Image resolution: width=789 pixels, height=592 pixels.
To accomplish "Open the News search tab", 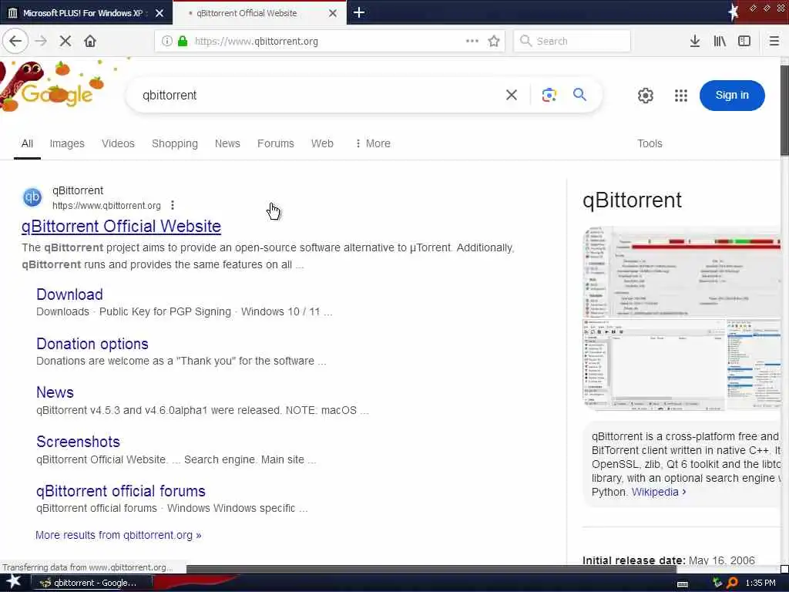I will [227, 143].
